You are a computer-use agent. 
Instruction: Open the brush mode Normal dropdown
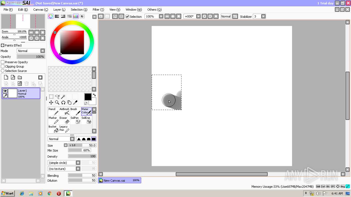[72, 139]
